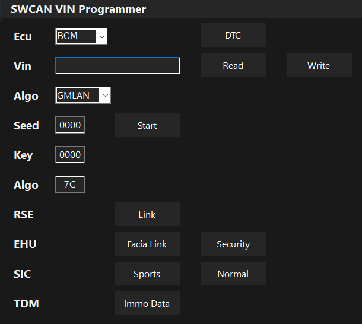Viewport: 362px width, 324px height.
Task: Activate SIC Normal mode button
Action: coord(234,274)
